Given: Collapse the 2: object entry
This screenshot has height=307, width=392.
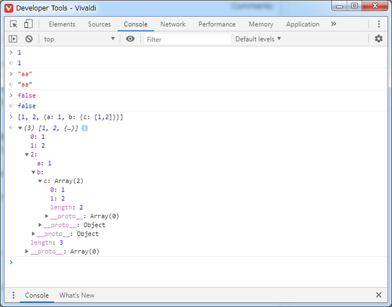Looking at the screenshot, I should (27, 155).
